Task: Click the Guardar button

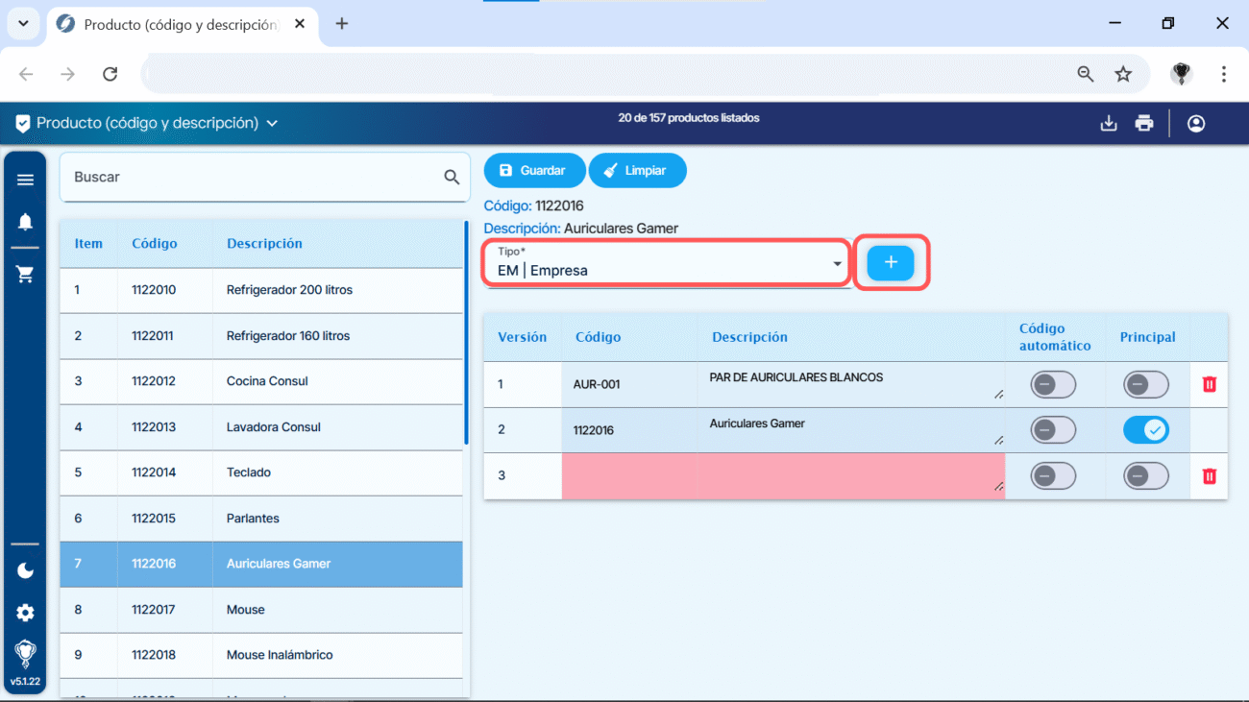Action: 533,170
